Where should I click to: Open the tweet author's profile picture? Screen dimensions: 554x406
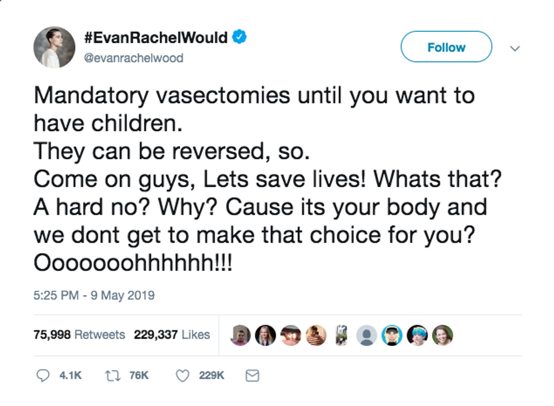(x=54, y=47)
